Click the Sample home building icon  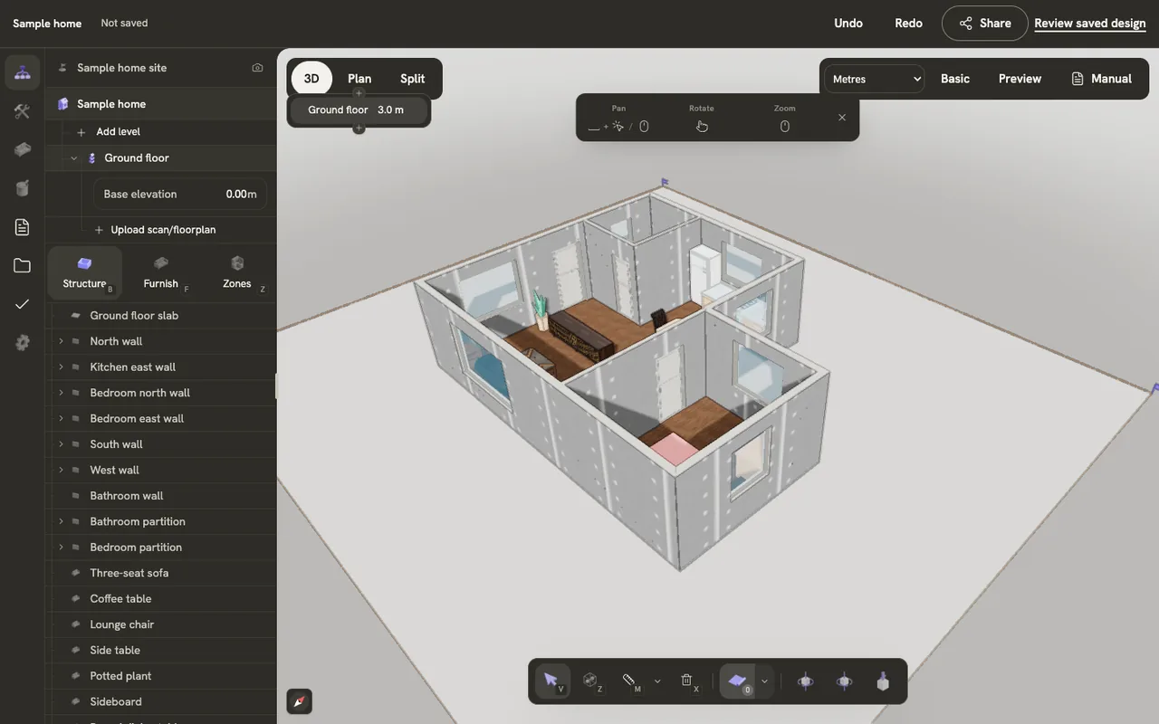pos(62,104)
